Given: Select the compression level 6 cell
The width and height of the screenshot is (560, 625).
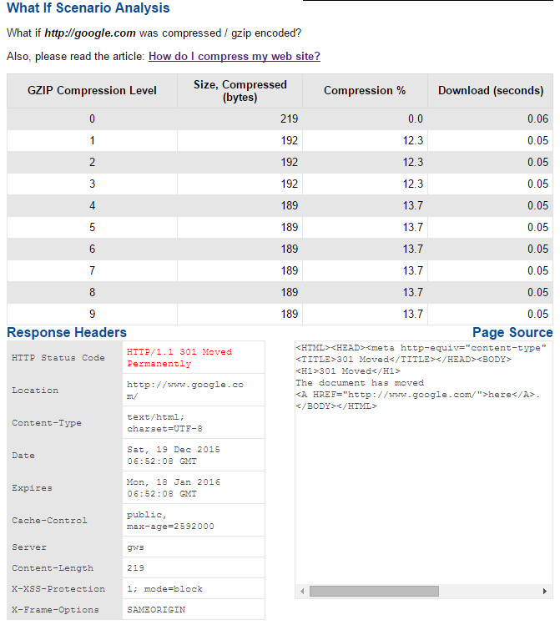Looking at the screenshot, I should [92, 249].
